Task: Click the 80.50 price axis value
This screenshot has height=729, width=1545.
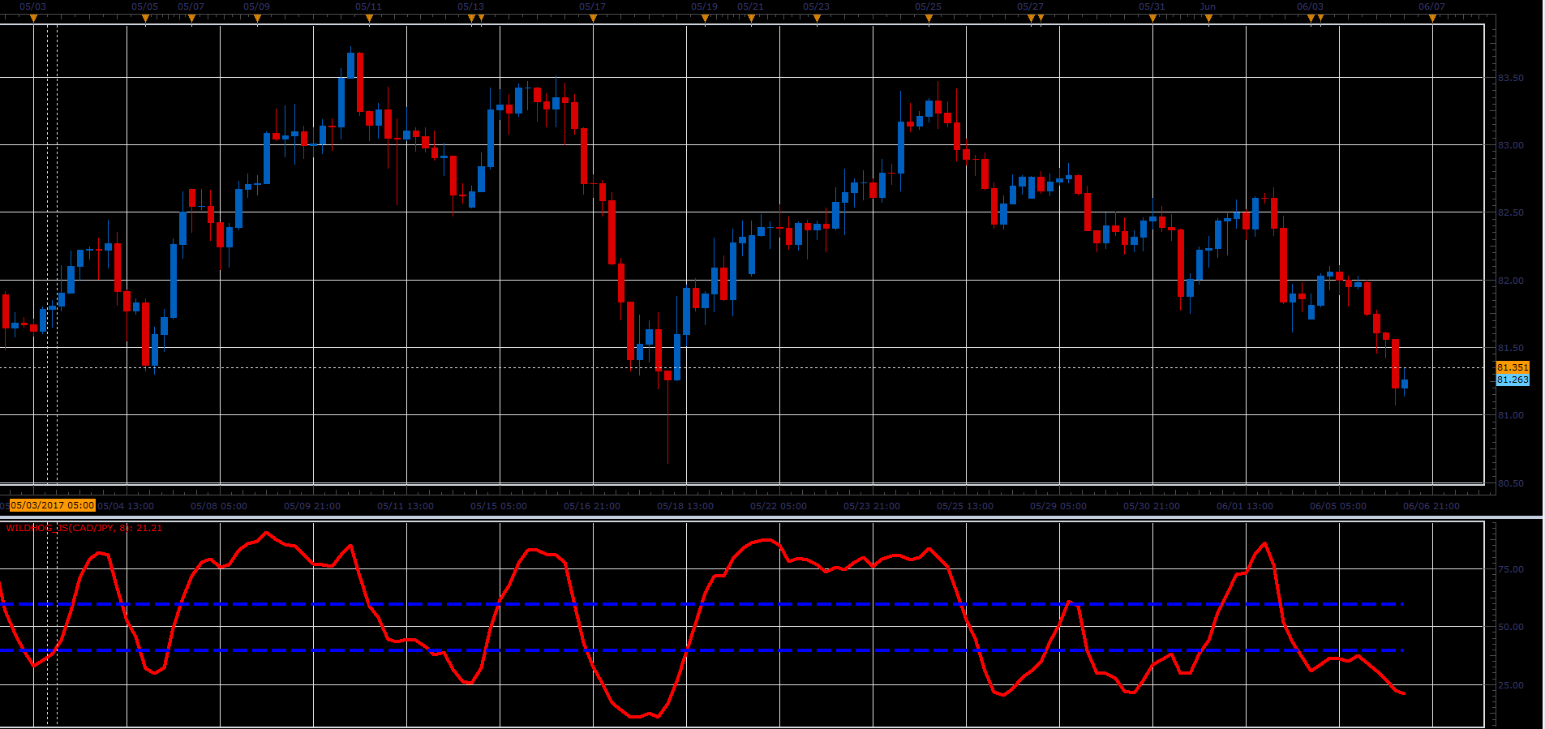Action: [1511, 483]
